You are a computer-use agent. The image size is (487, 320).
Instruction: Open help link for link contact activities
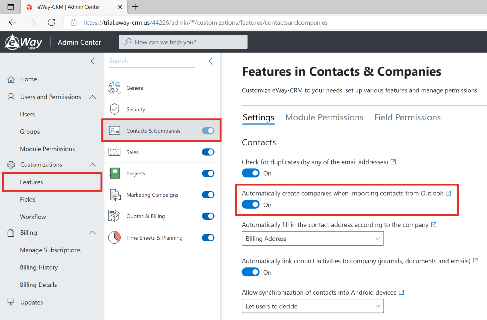[x=476, y=261]
